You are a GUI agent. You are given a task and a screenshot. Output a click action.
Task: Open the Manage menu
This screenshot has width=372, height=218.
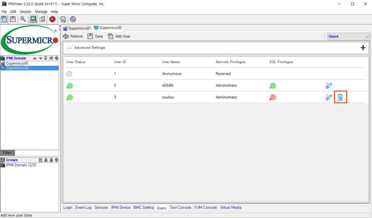[41, 11]
